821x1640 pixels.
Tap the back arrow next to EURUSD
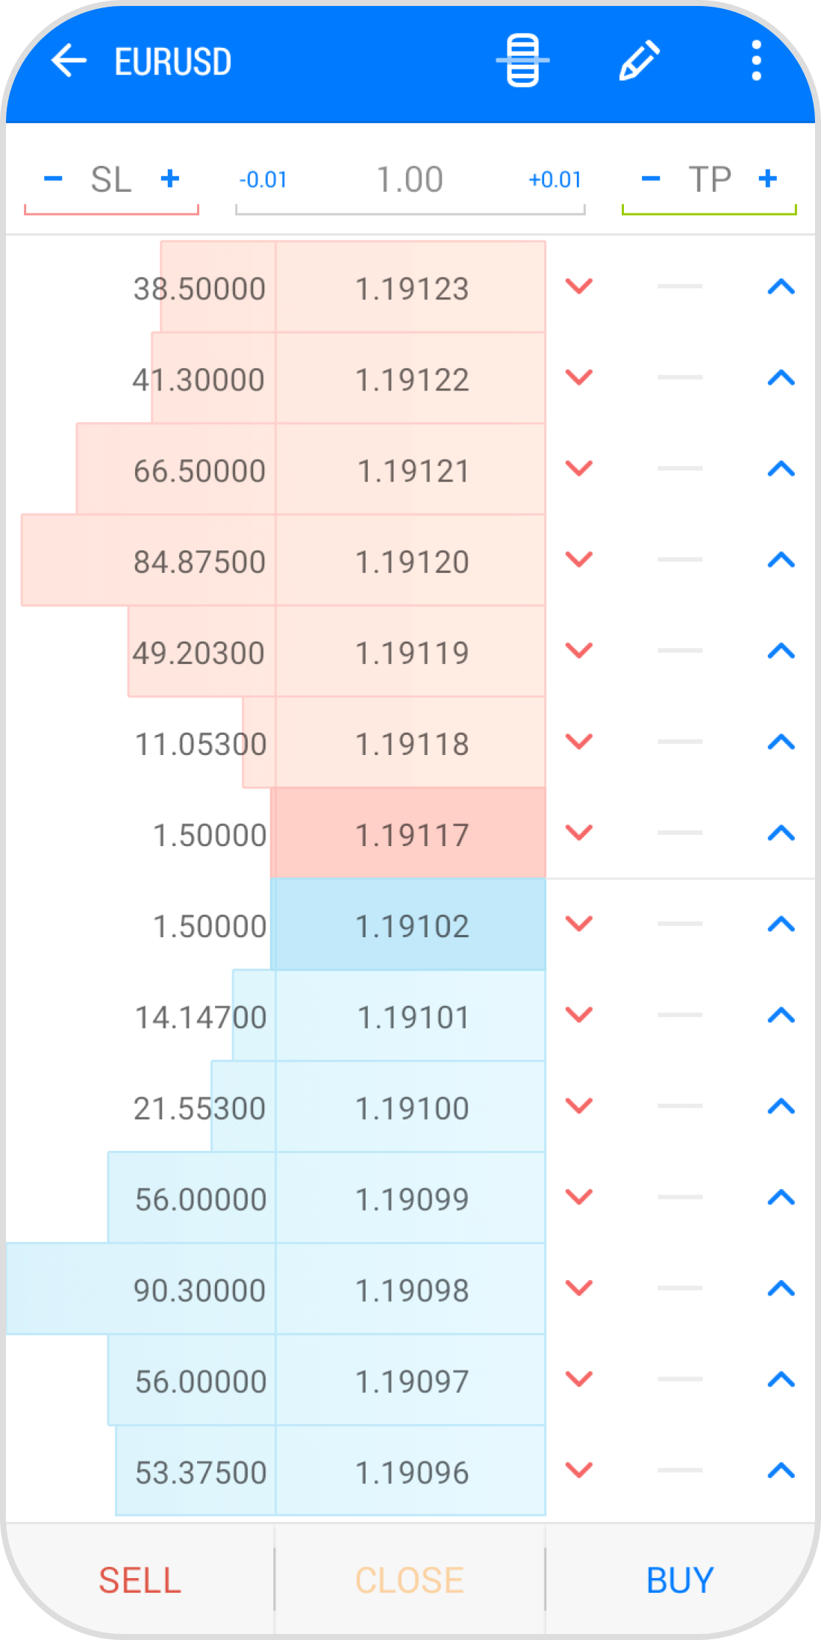tap(69, 60)
